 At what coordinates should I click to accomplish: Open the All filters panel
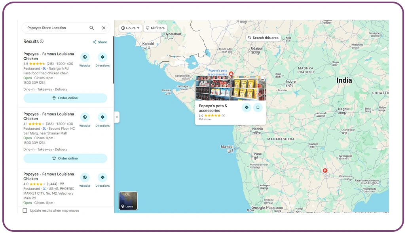155,28
